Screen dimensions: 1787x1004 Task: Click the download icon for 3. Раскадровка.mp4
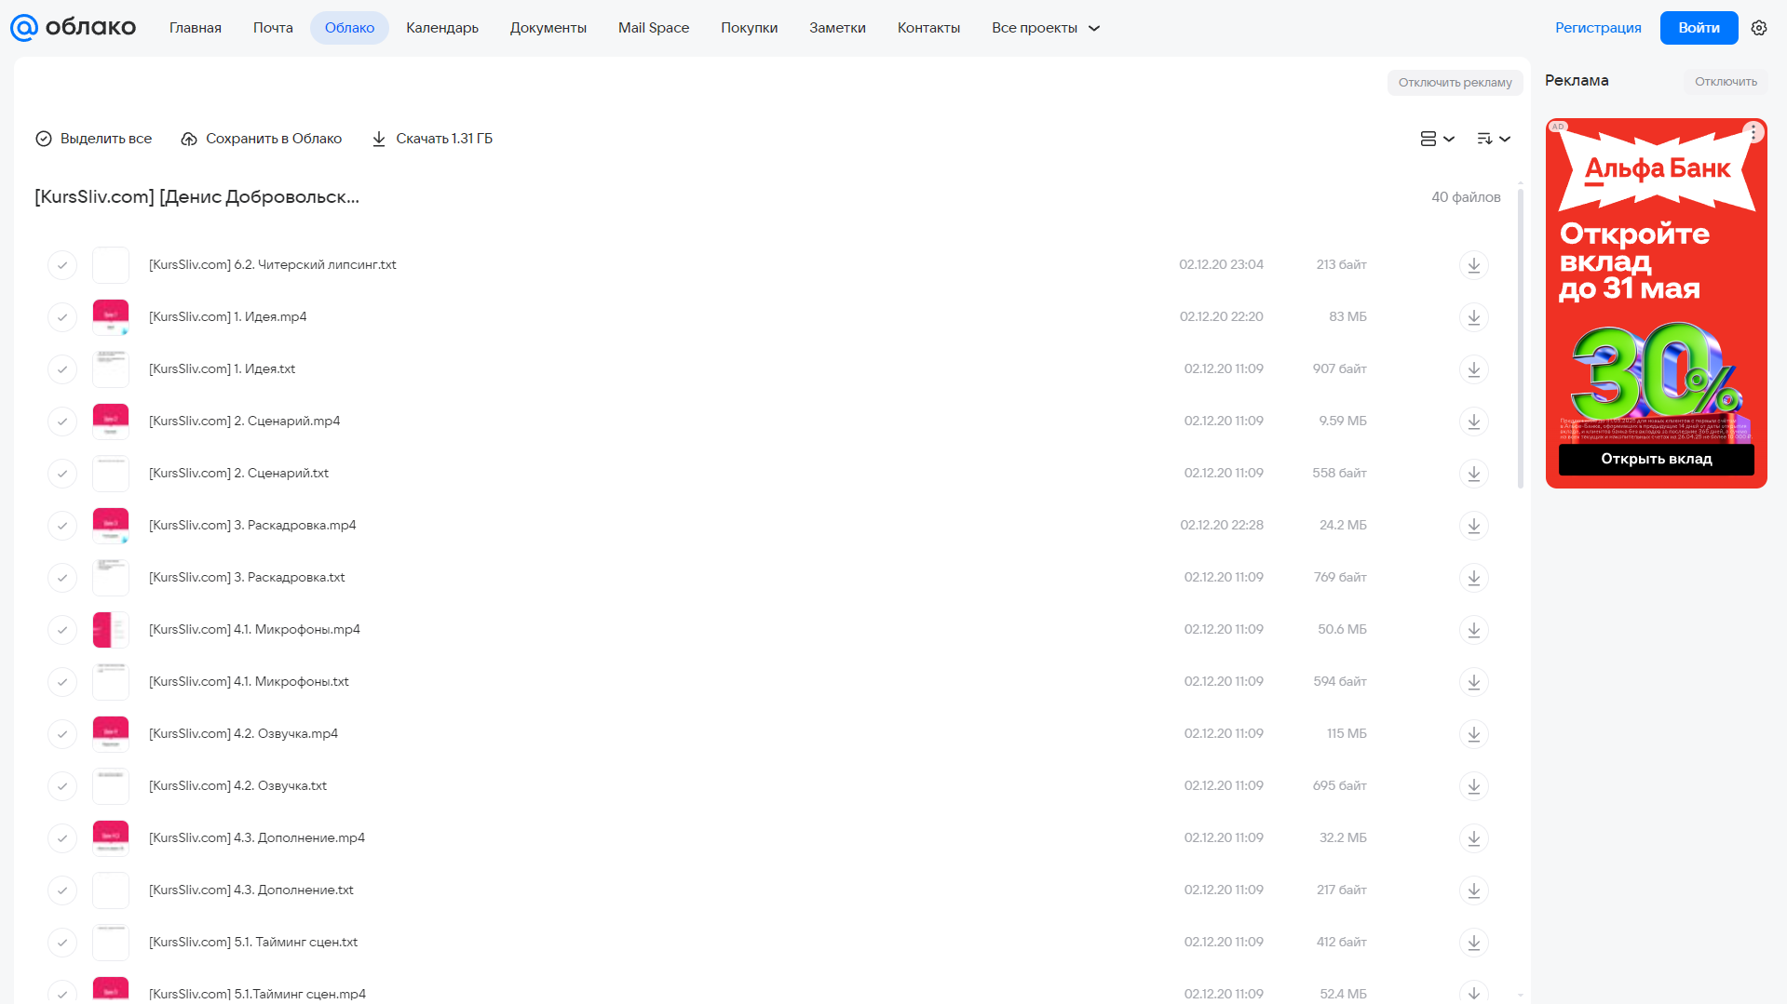tap(1473, 526)
